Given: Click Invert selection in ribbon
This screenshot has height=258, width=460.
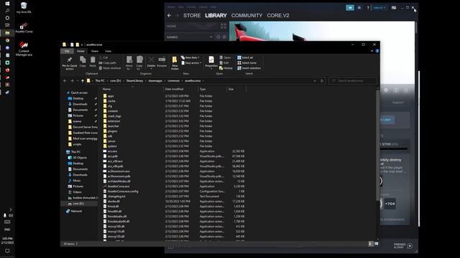Looking at the screenshot, I should [x=249, y=68].
